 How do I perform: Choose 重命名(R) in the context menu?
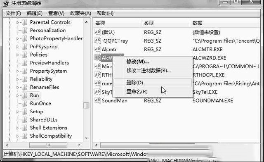(x=153, y=92)
